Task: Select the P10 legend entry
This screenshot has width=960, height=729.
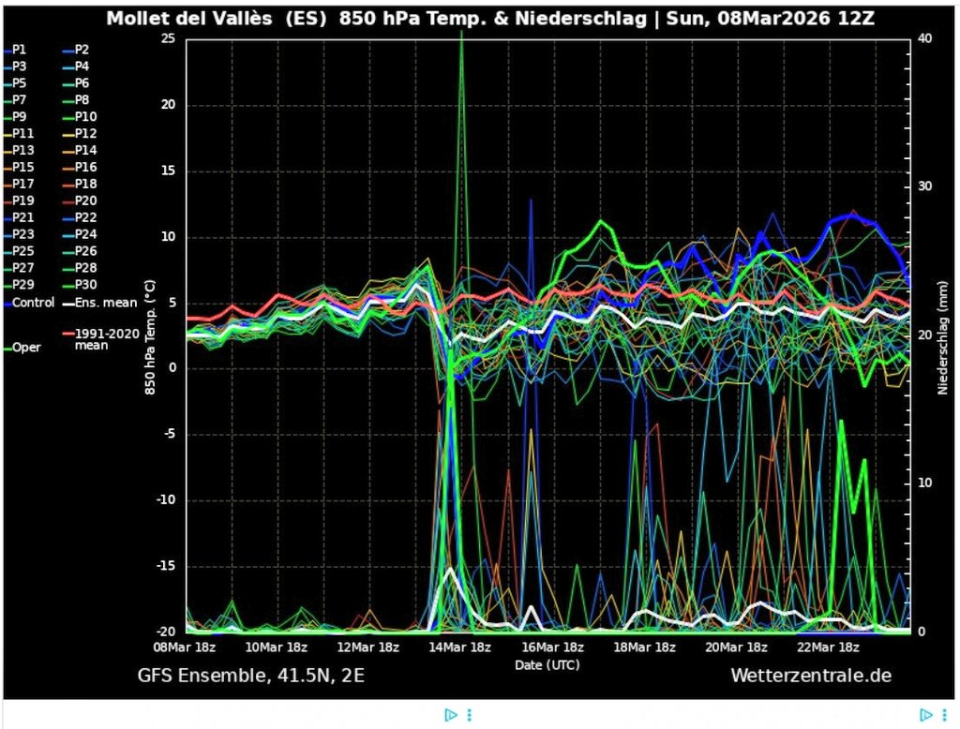Action: coord(80,117)
